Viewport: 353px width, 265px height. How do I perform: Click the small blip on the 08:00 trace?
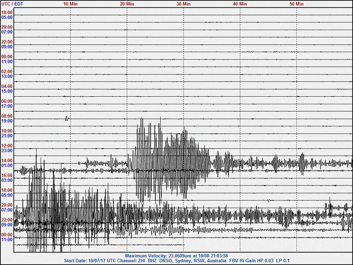coord(67,118)
